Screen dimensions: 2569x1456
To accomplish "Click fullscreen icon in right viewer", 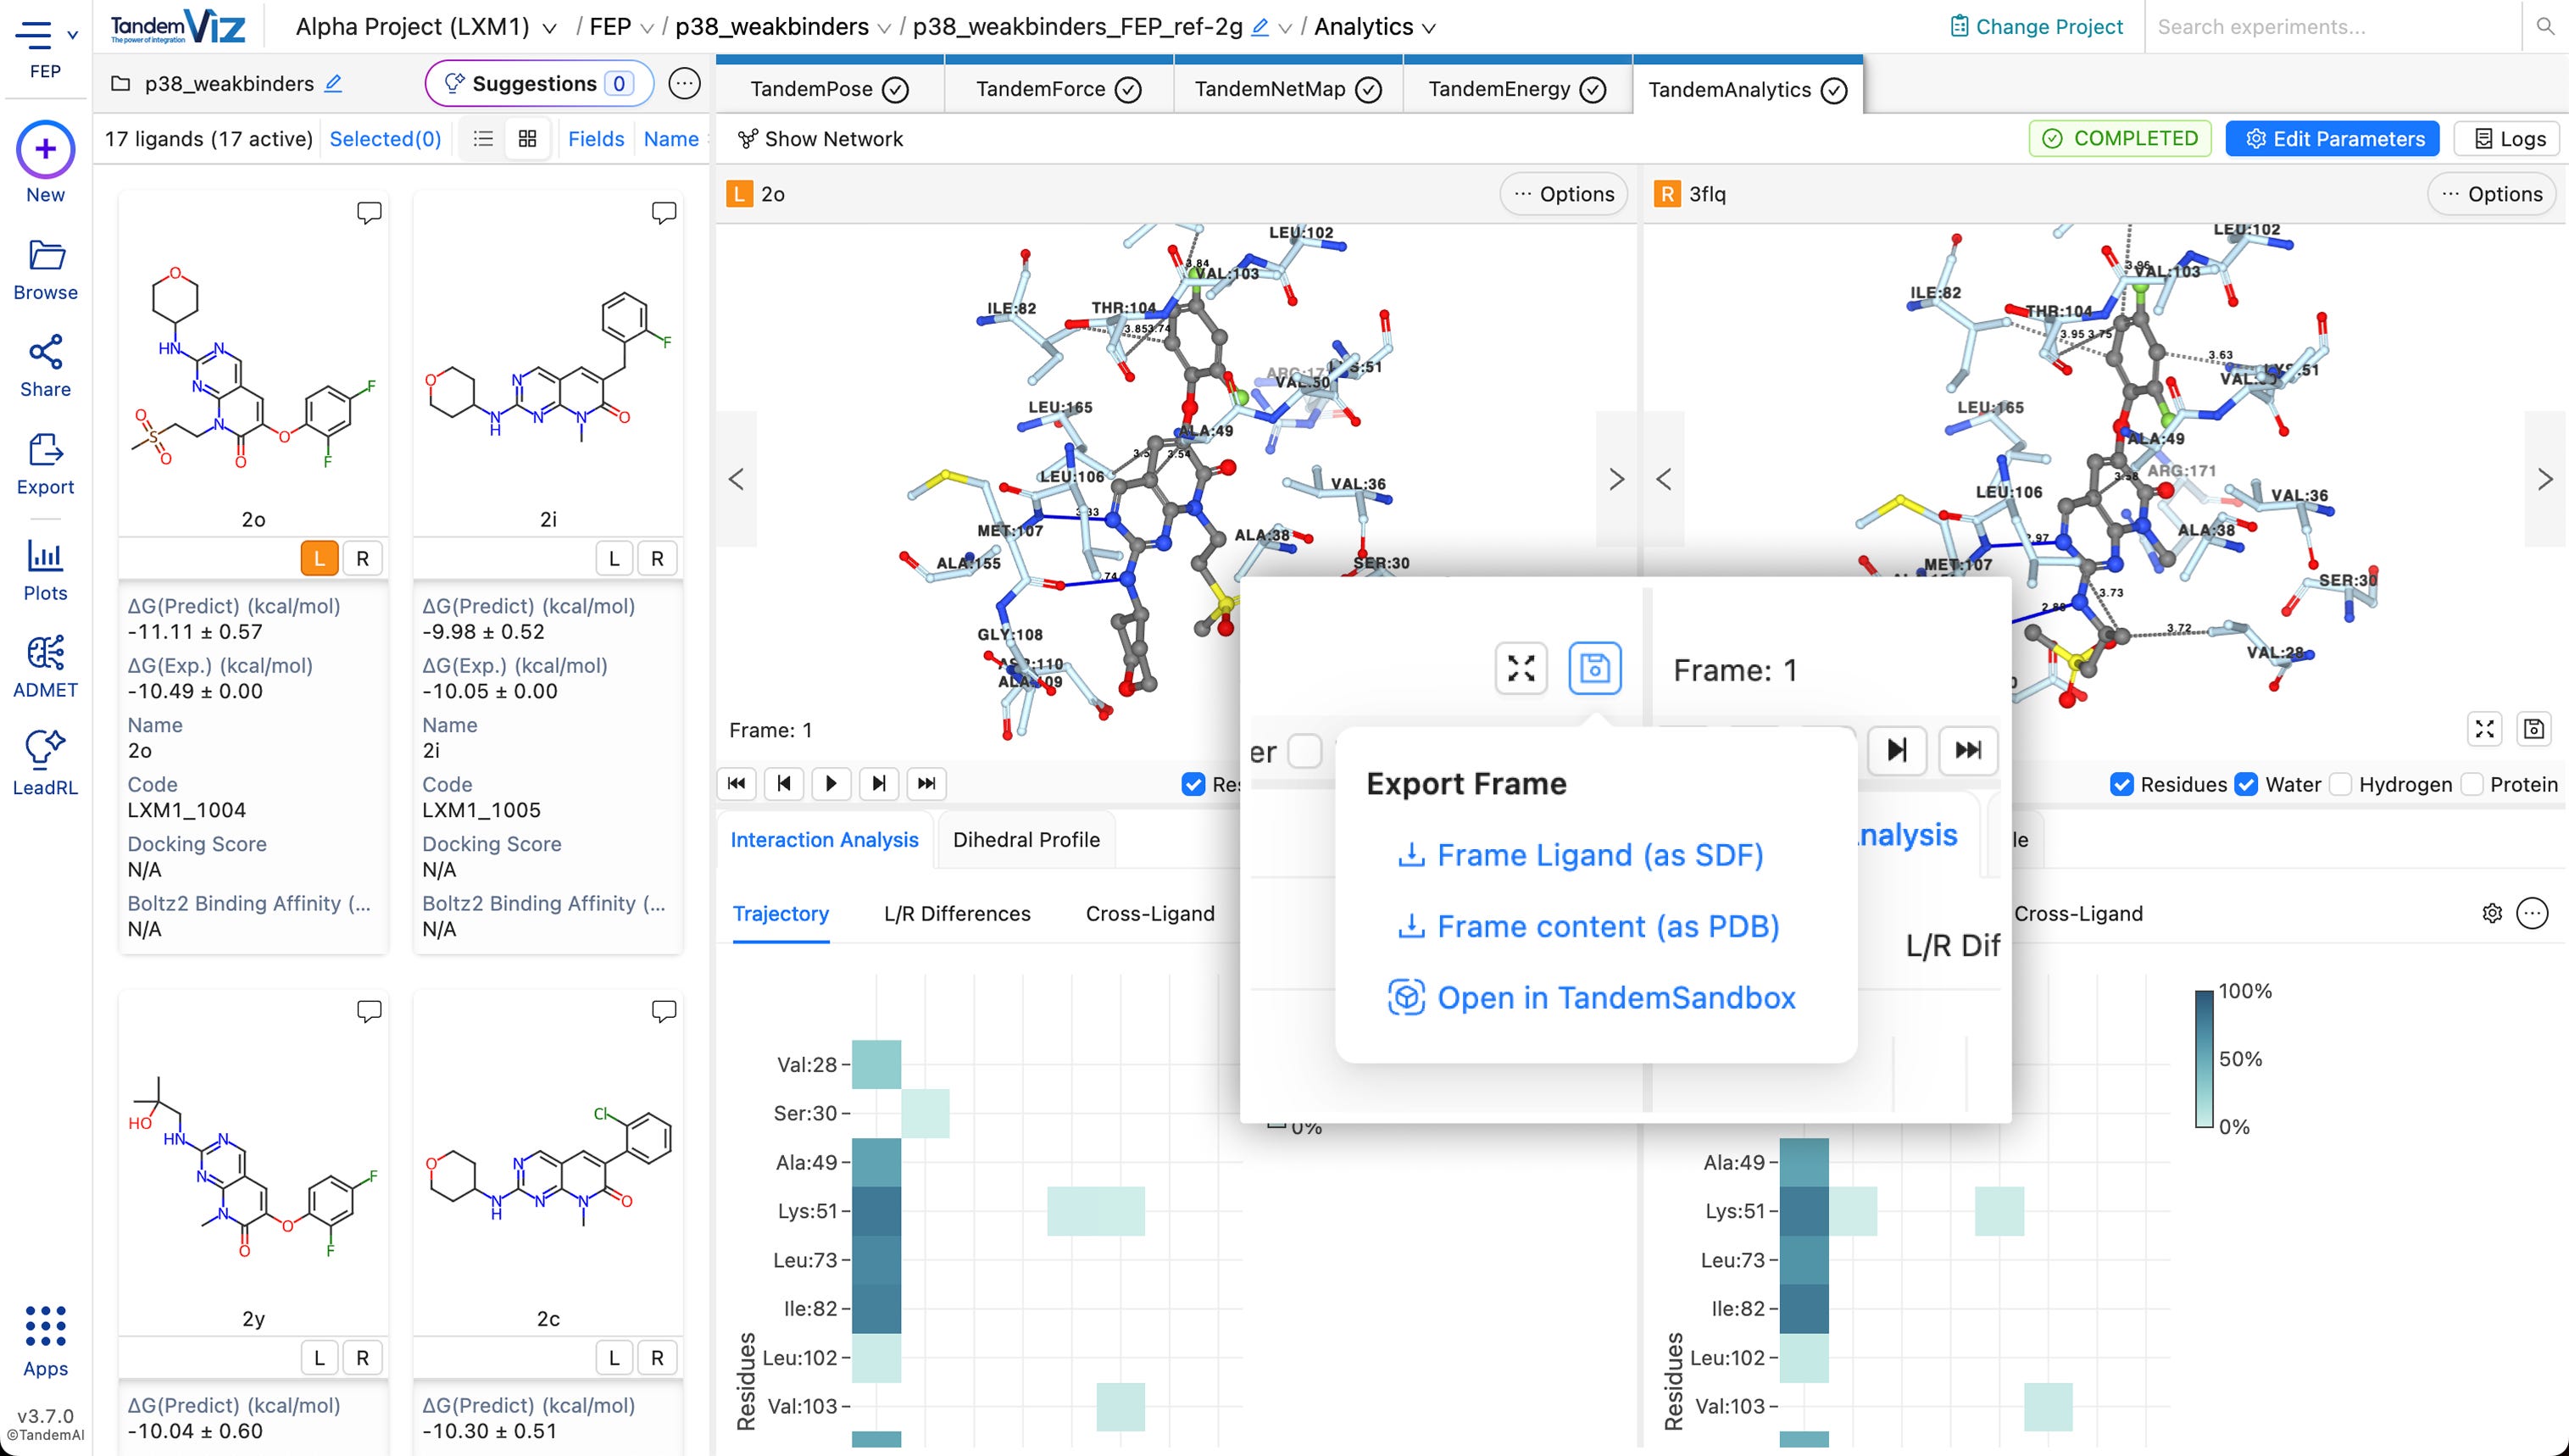I will (2485, 729).
